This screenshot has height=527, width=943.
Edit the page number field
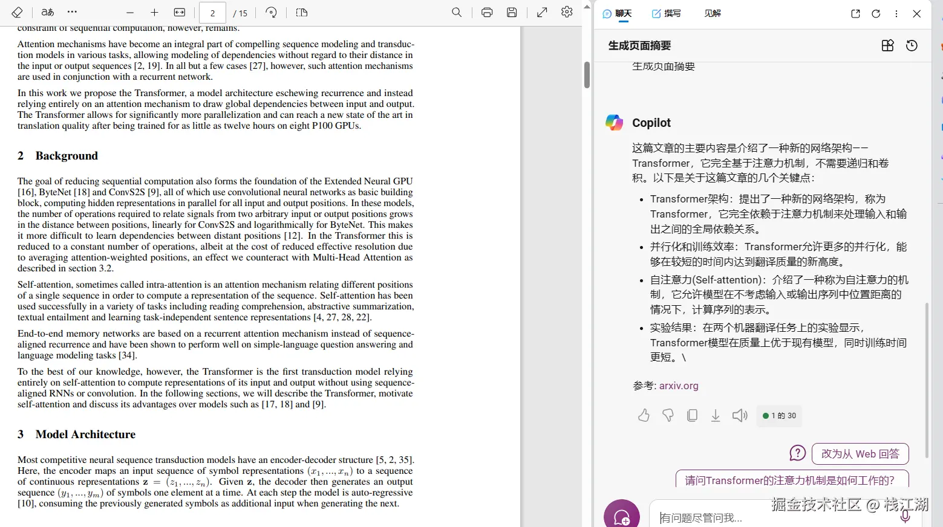212,13
